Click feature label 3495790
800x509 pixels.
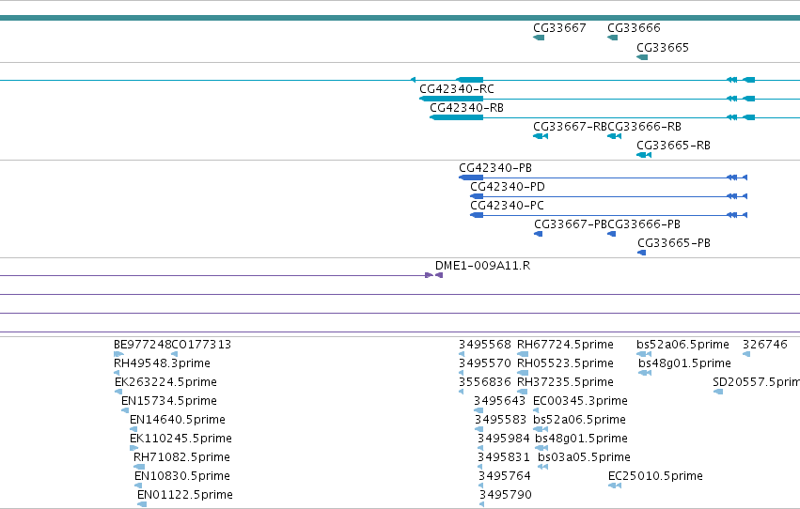[505, 496]
